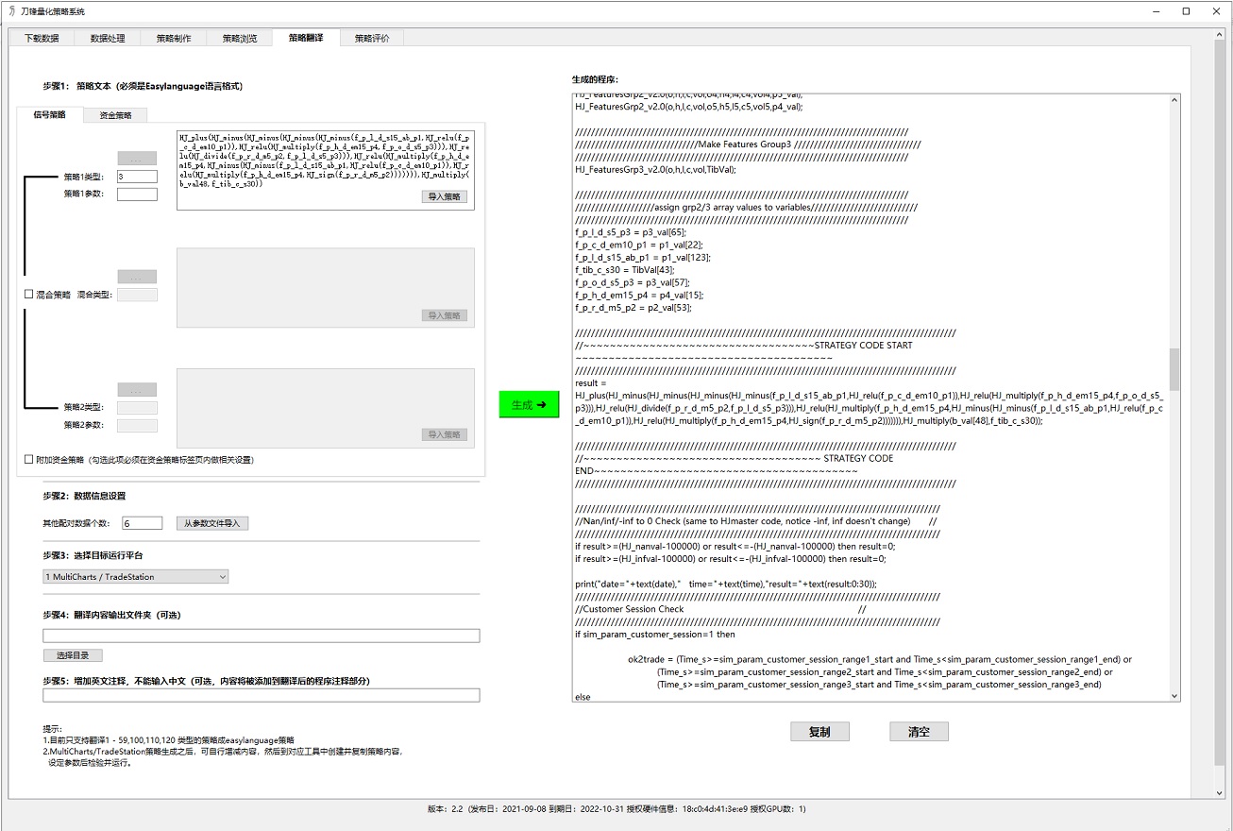Screen dimensions: 1233x831
Task: Click the code line f_p_c_d_em10_p1 = p1_val[22];
Action: click(638, 245)
